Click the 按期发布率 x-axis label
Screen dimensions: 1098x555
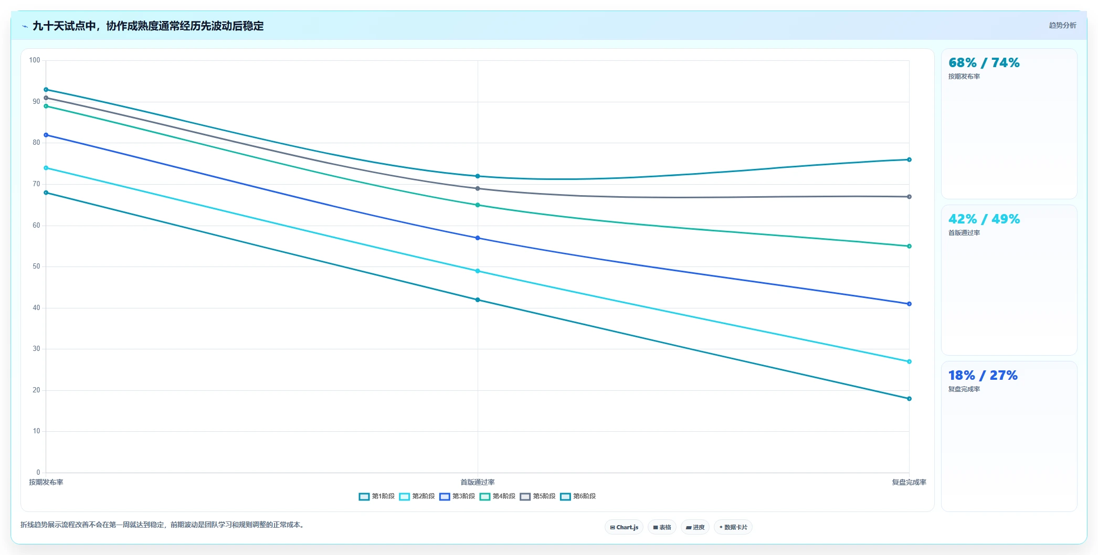click(46, 482)
